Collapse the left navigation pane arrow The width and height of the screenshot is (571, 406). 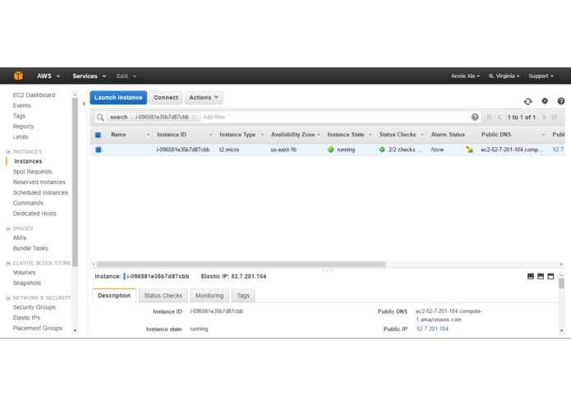[x=84, y=104]
